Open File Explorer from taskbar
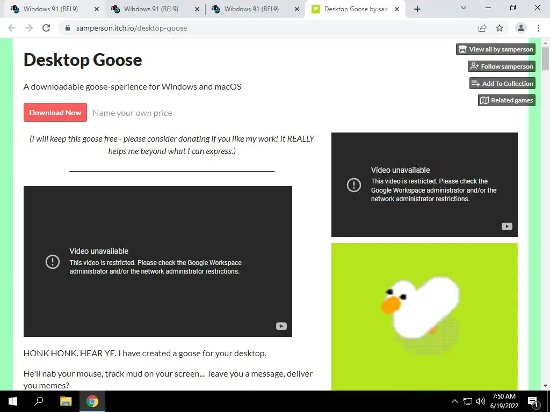550x412 pixels. coord(66,401)
